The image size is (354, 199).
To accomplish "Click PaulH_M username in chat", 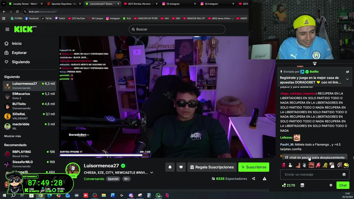I will (x=287, y=145).
